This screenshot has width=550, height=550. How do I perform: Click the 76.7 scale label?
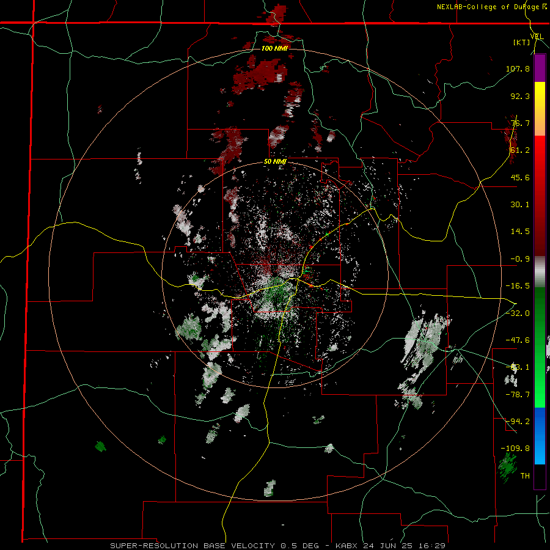tap(520, 123)
